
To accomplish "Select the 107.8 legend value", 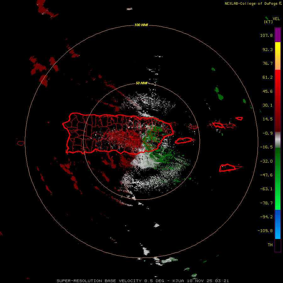I will click(266, 35).
